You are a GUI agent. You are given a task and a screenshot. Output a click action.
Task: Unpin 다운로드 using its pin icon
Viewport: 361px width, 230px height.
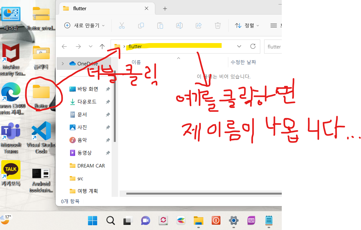(x=108, y=102)
